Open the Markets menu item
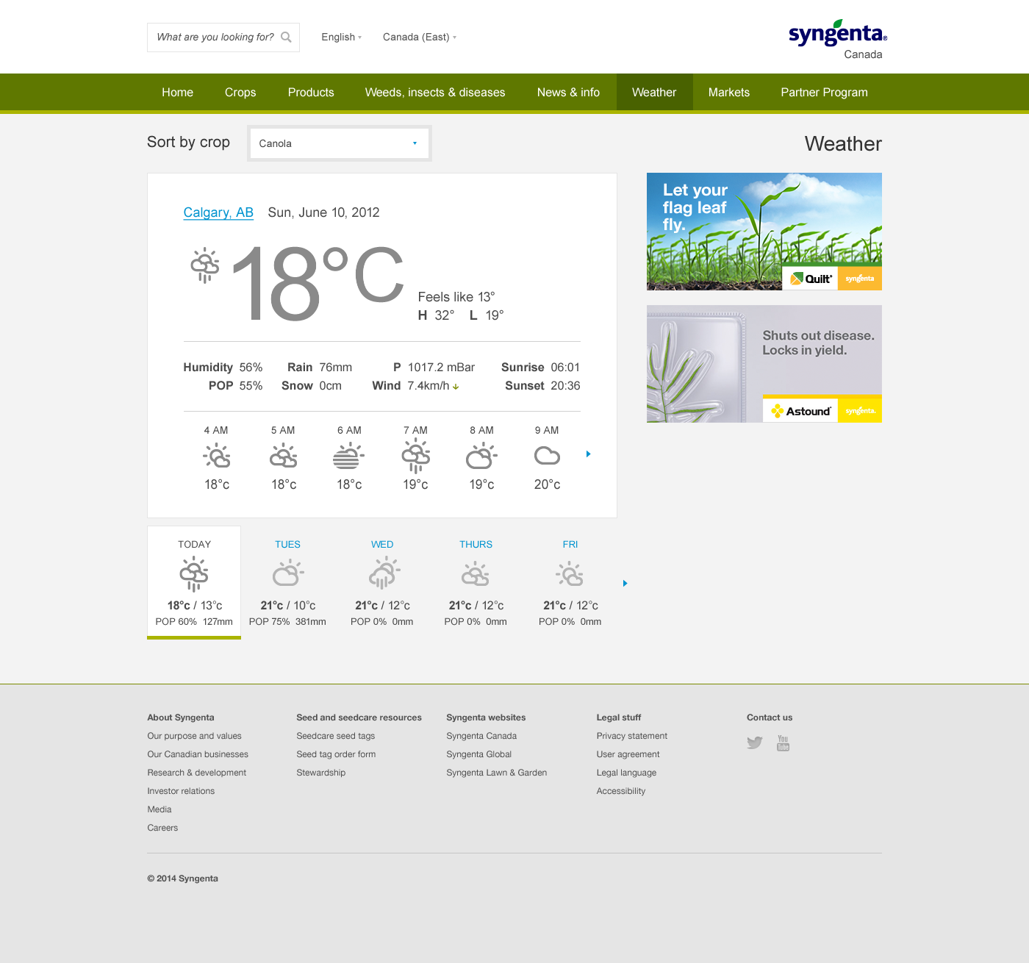This screenshot has height=963, width=1029. pyautogui.click(x=728, y=93)
